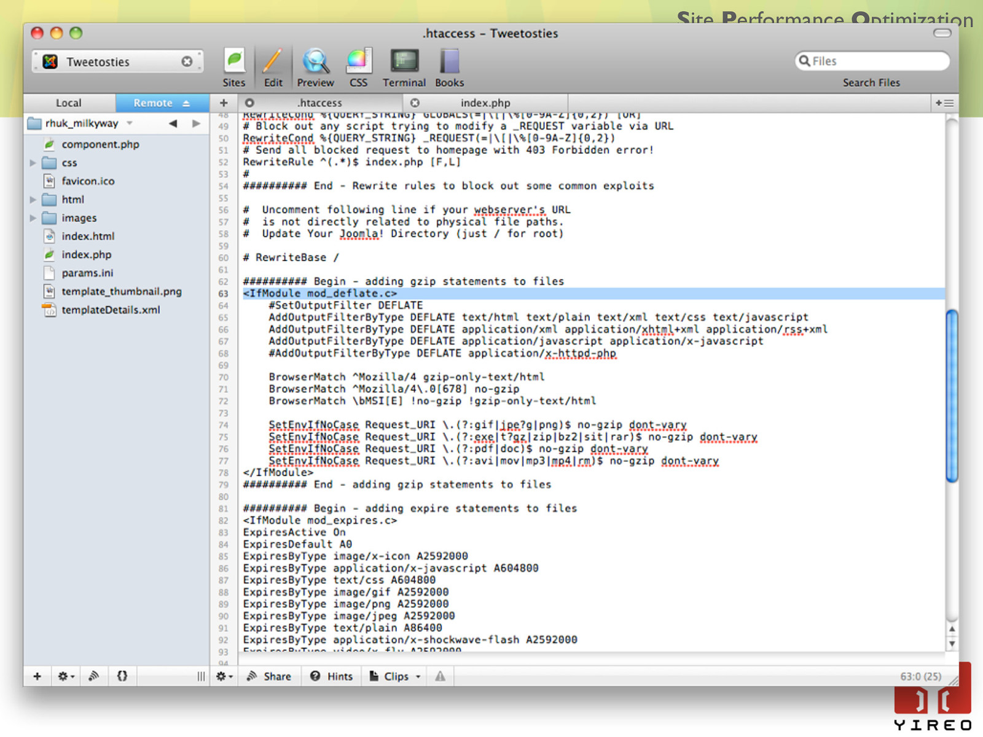Screen dimensions: 983x737
Task: Click the editor scroll down arrow
Action: (x=952, y=644)
